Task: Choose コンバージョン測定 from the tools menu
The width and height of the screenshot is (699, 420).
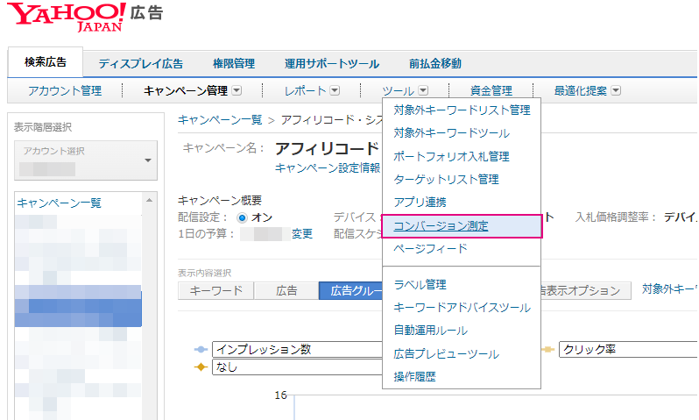Action: tap(441, 225)
